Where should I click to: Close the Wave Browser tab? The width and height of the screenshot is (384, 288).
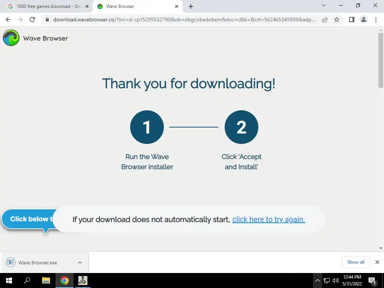point(177,6)
